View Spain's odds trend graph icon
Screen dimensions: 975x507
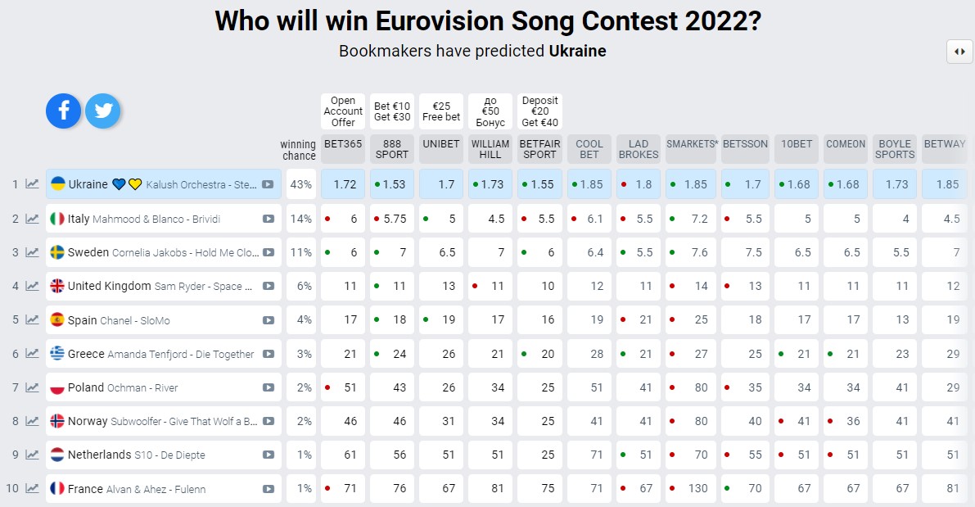tap(32, 319)
